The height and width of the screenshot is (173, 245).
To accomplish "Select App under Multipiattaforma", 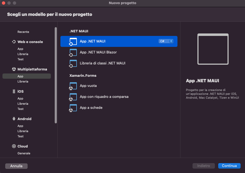I will [x=27, y=76].
